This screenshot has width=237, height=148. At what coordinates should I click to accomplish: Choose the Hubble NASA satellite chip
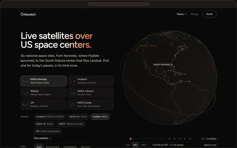[100, 116]
